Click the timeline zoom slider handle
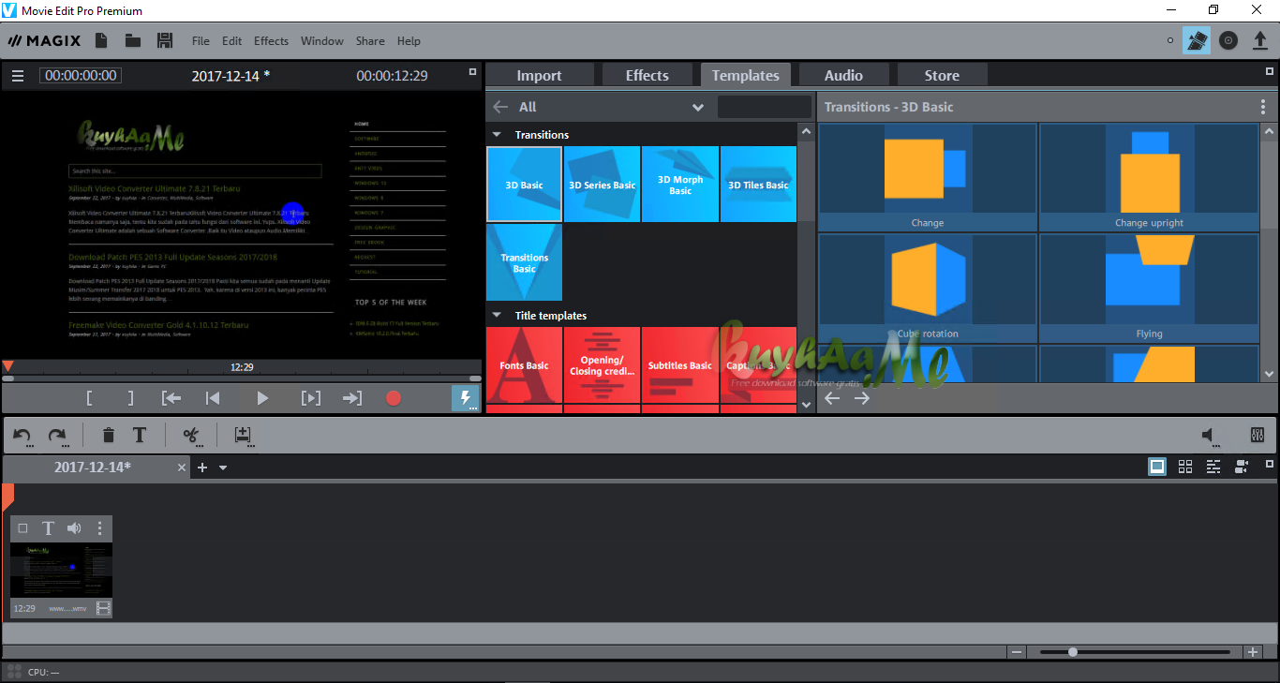Screen dimensions: 1280x683 coord(1073,652)
